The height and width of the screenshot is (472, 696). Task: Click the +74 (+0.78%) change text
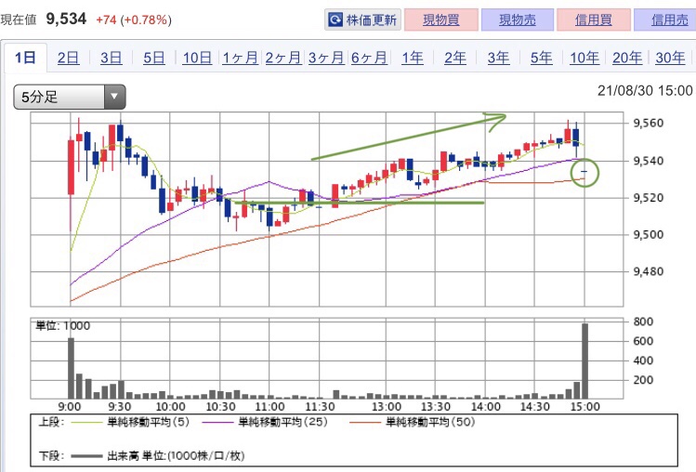[x=134, y=20]
